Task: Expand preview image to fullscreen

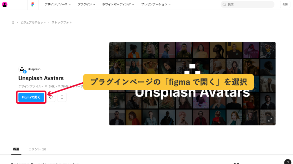Action: 270,120
